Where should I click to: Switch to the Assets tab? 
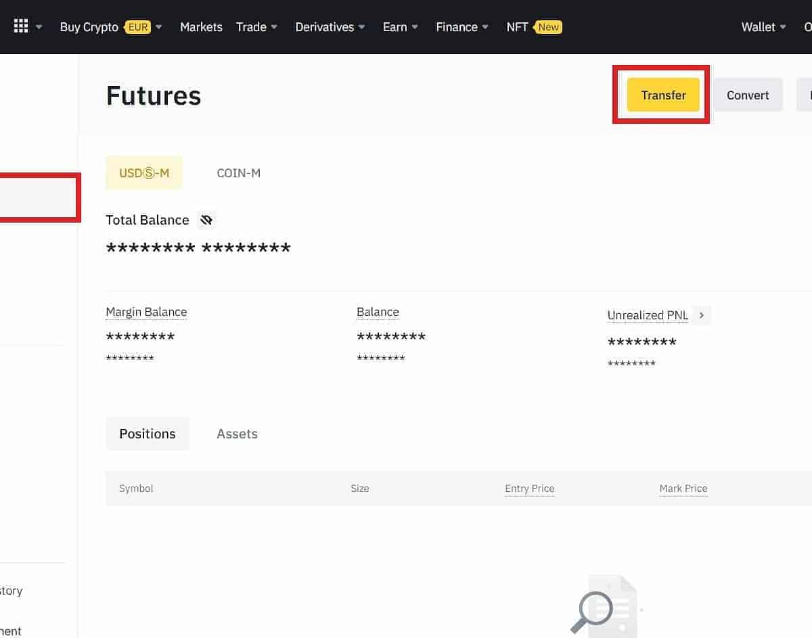(237, 434)
